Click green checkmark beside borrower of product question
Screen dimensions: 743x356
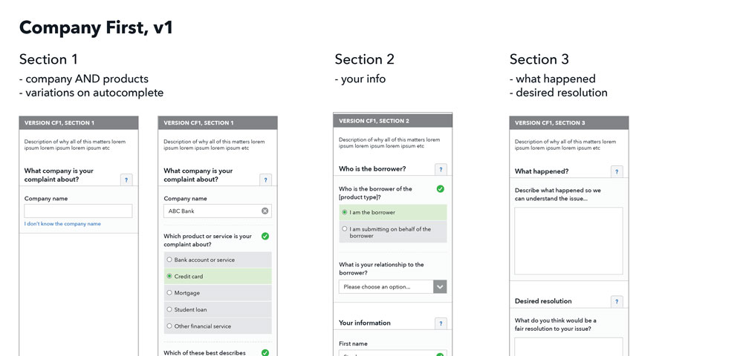pos(440,189)
